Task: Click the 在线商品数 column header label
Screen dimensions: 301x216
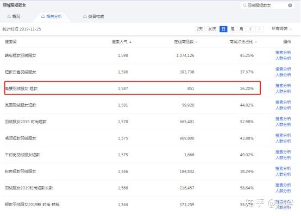Action: point(184,42)
